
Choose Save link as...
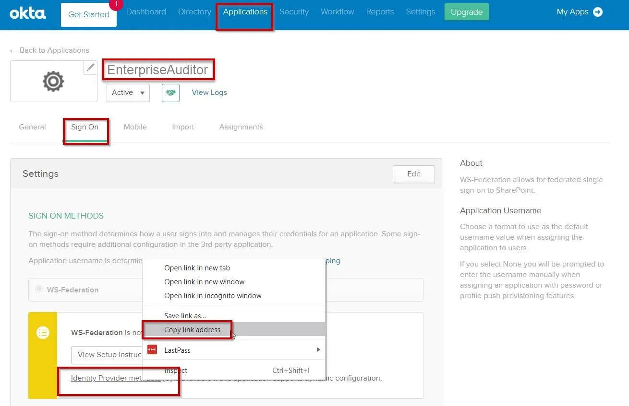click(234, 316)
